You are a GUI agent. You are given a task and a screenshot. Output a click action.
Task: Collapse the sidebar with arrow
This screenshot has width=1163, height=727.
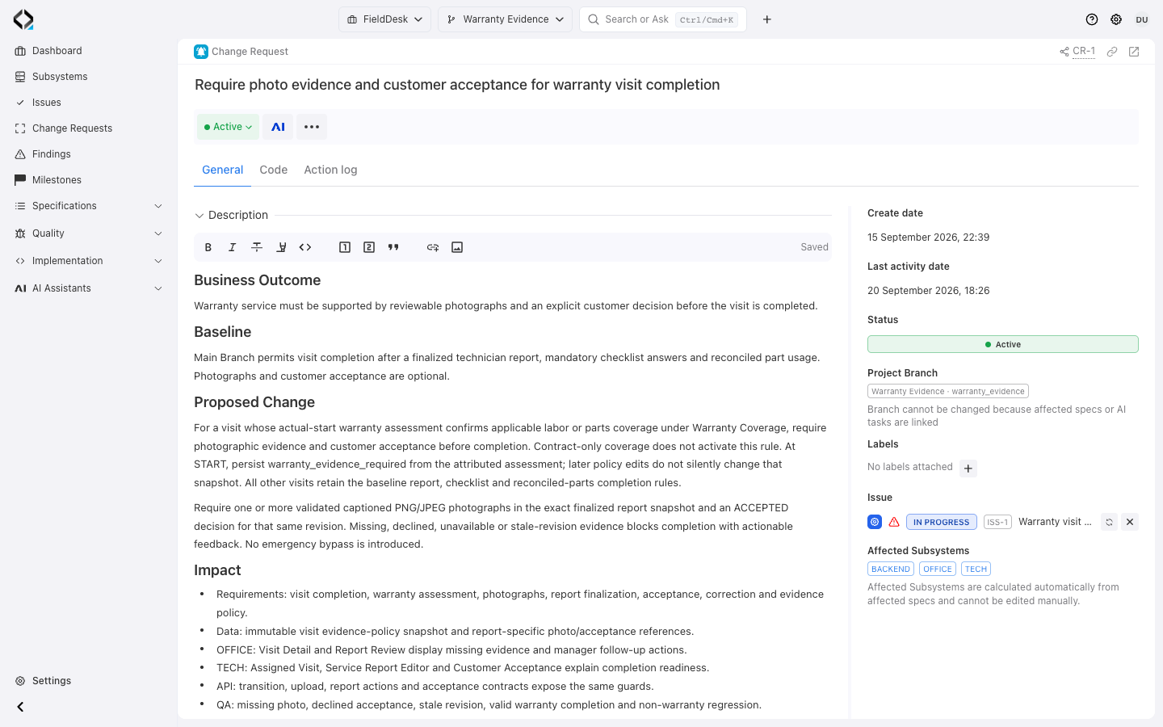coord(20,707)
